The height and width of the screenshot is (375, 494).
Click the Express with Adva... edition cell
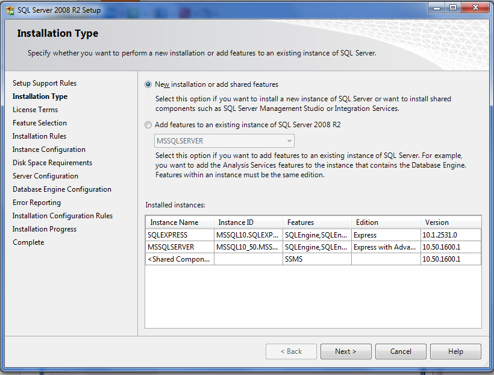coord(386,247)
